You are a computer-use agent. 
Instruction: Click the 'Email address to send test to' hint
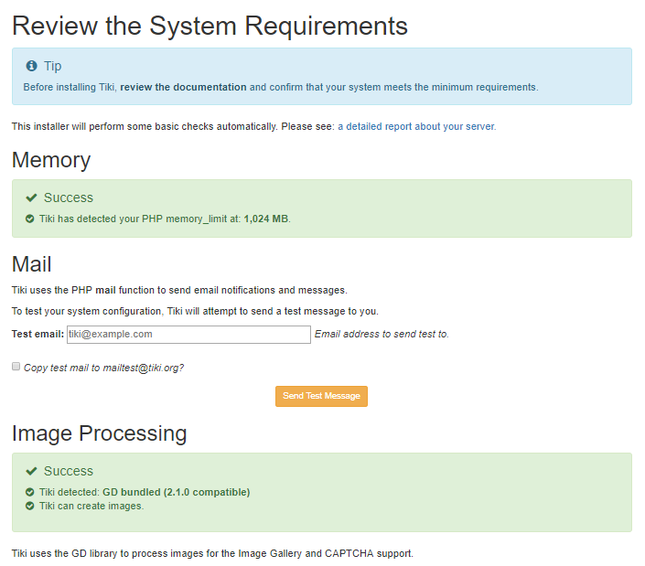pos(382,335)
